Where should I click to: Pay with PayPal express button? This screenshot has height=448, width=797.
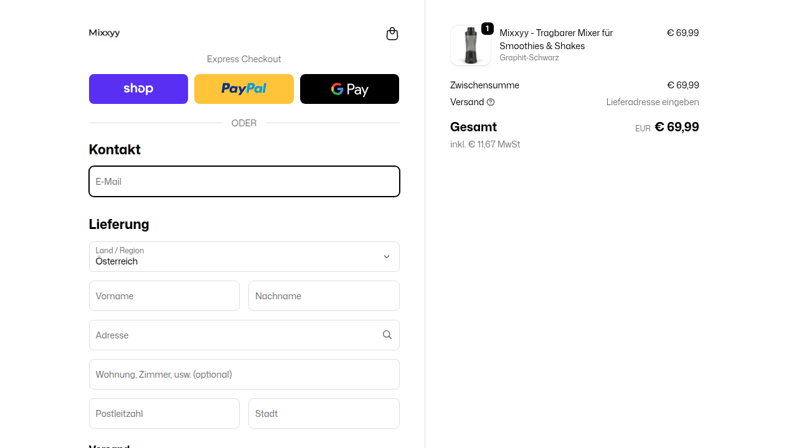(x=244, y=89)
